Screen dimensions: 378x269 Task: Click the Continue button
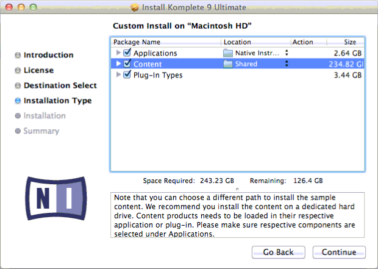339,252
